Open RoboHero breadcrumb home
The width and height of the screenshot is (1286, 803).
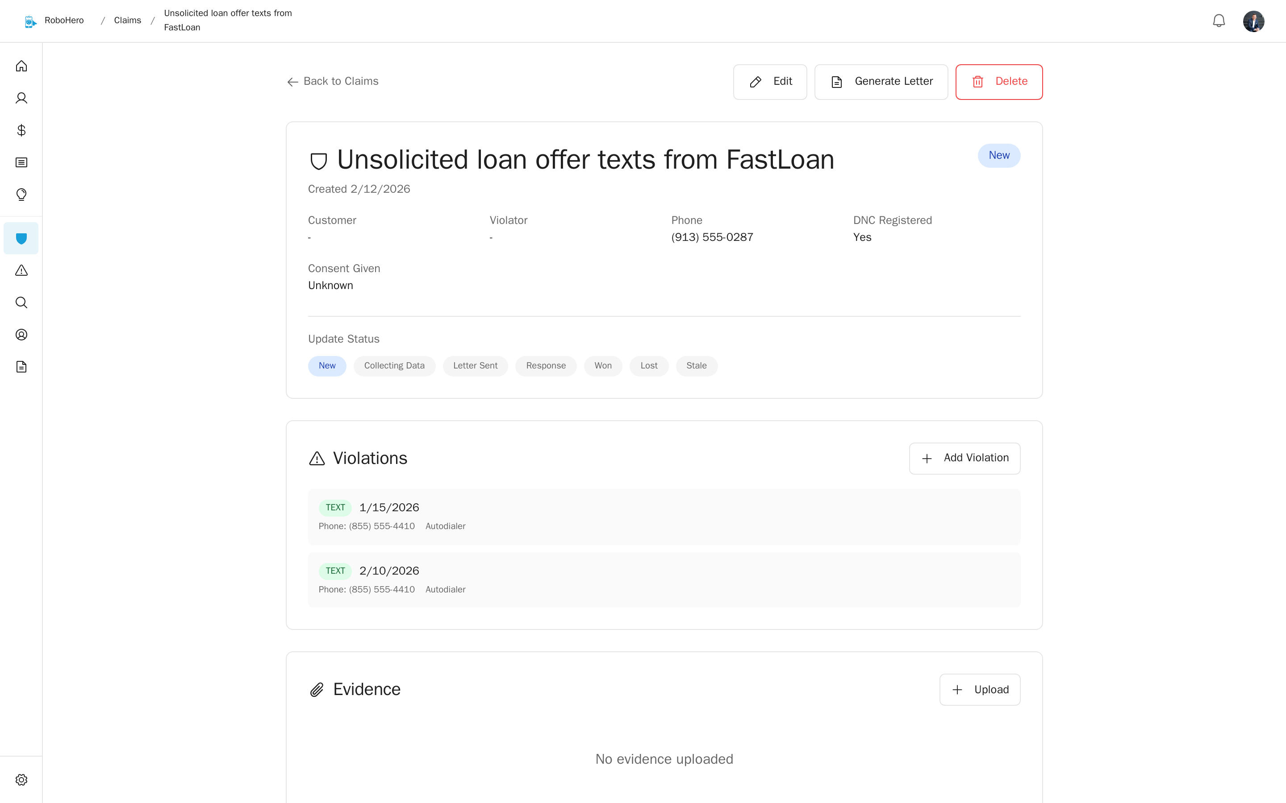[x=64, y=21]
